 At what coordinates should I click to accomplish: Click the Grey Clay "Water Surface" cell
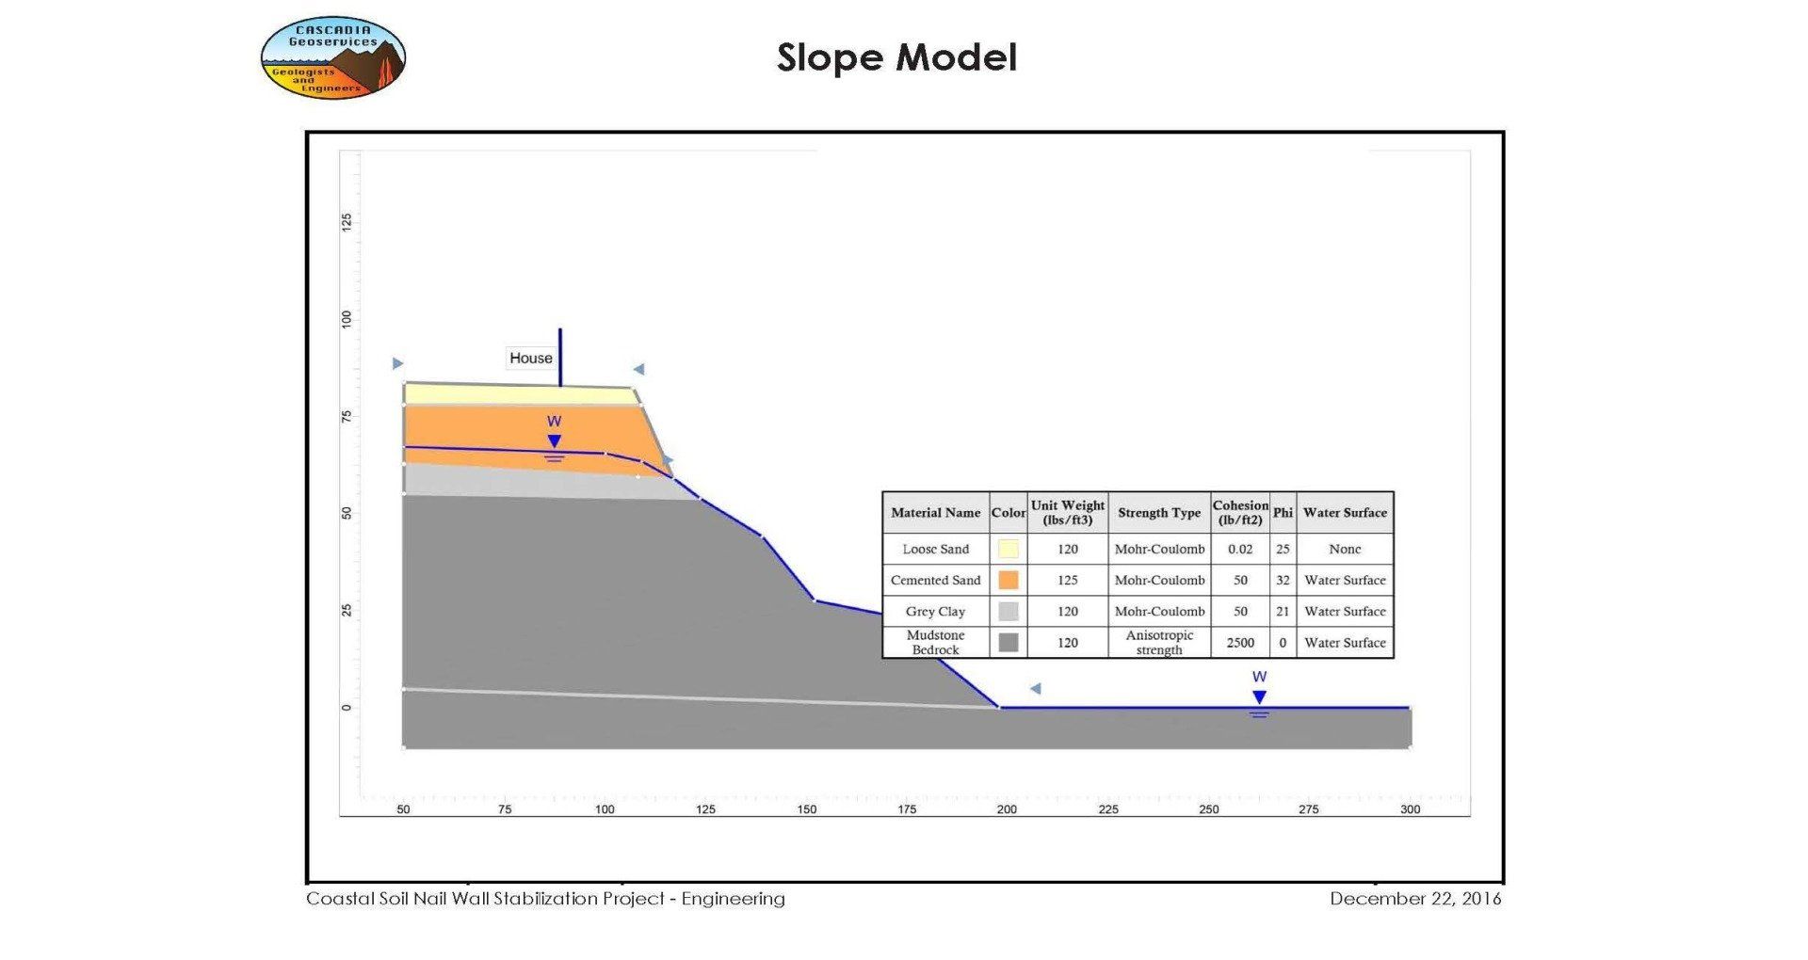pyautogui.click(x=1345, y=611)
